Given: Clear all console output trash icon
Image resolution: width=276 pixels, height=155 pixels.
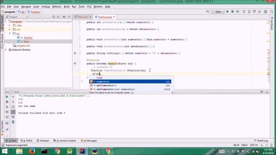Looking at the screenshot, I should pos(13,122).
